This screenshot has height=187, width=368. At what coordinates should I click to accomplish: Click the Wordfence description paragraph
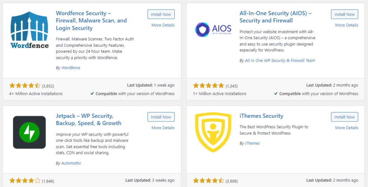pyautogui.click(x=95, y=48)
